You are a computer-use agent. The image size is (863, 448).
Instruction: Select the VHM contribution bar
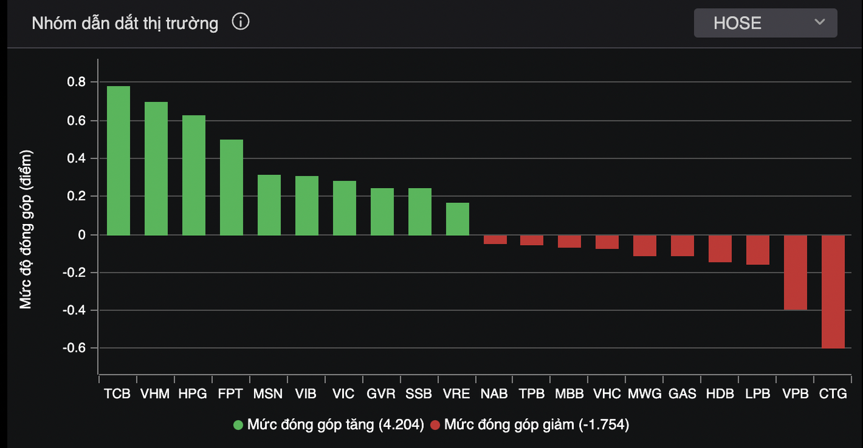[155, 168]
